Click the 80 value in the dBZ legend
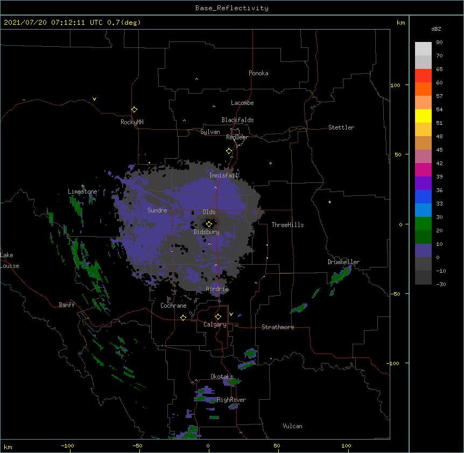 (439, 43)
